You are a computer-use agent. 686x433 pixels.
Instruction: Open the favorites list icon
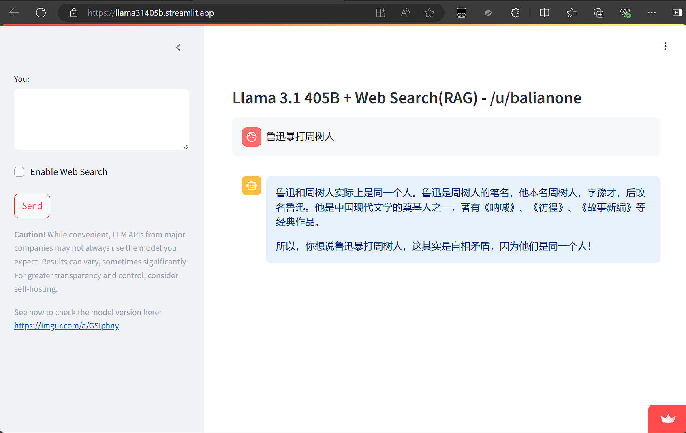tap(571, 13)
